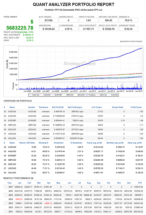Click the Timeframe column header
Image resolution: width=146 pixels, height=215 pixels.
pyautogui.click(x=43, y=107)
